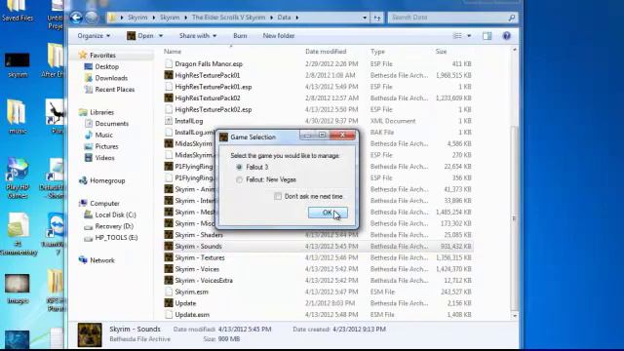Viewport: 624px width, 351px height.
Task: Click the address bar refresh button
Action: pos(377,18)
